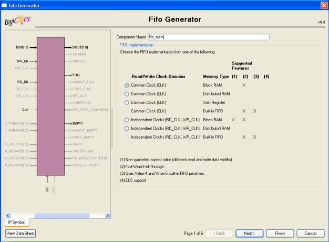Click the Fifo Generator title bar icon
Screen dimensions: 329x242
[4, 4]
